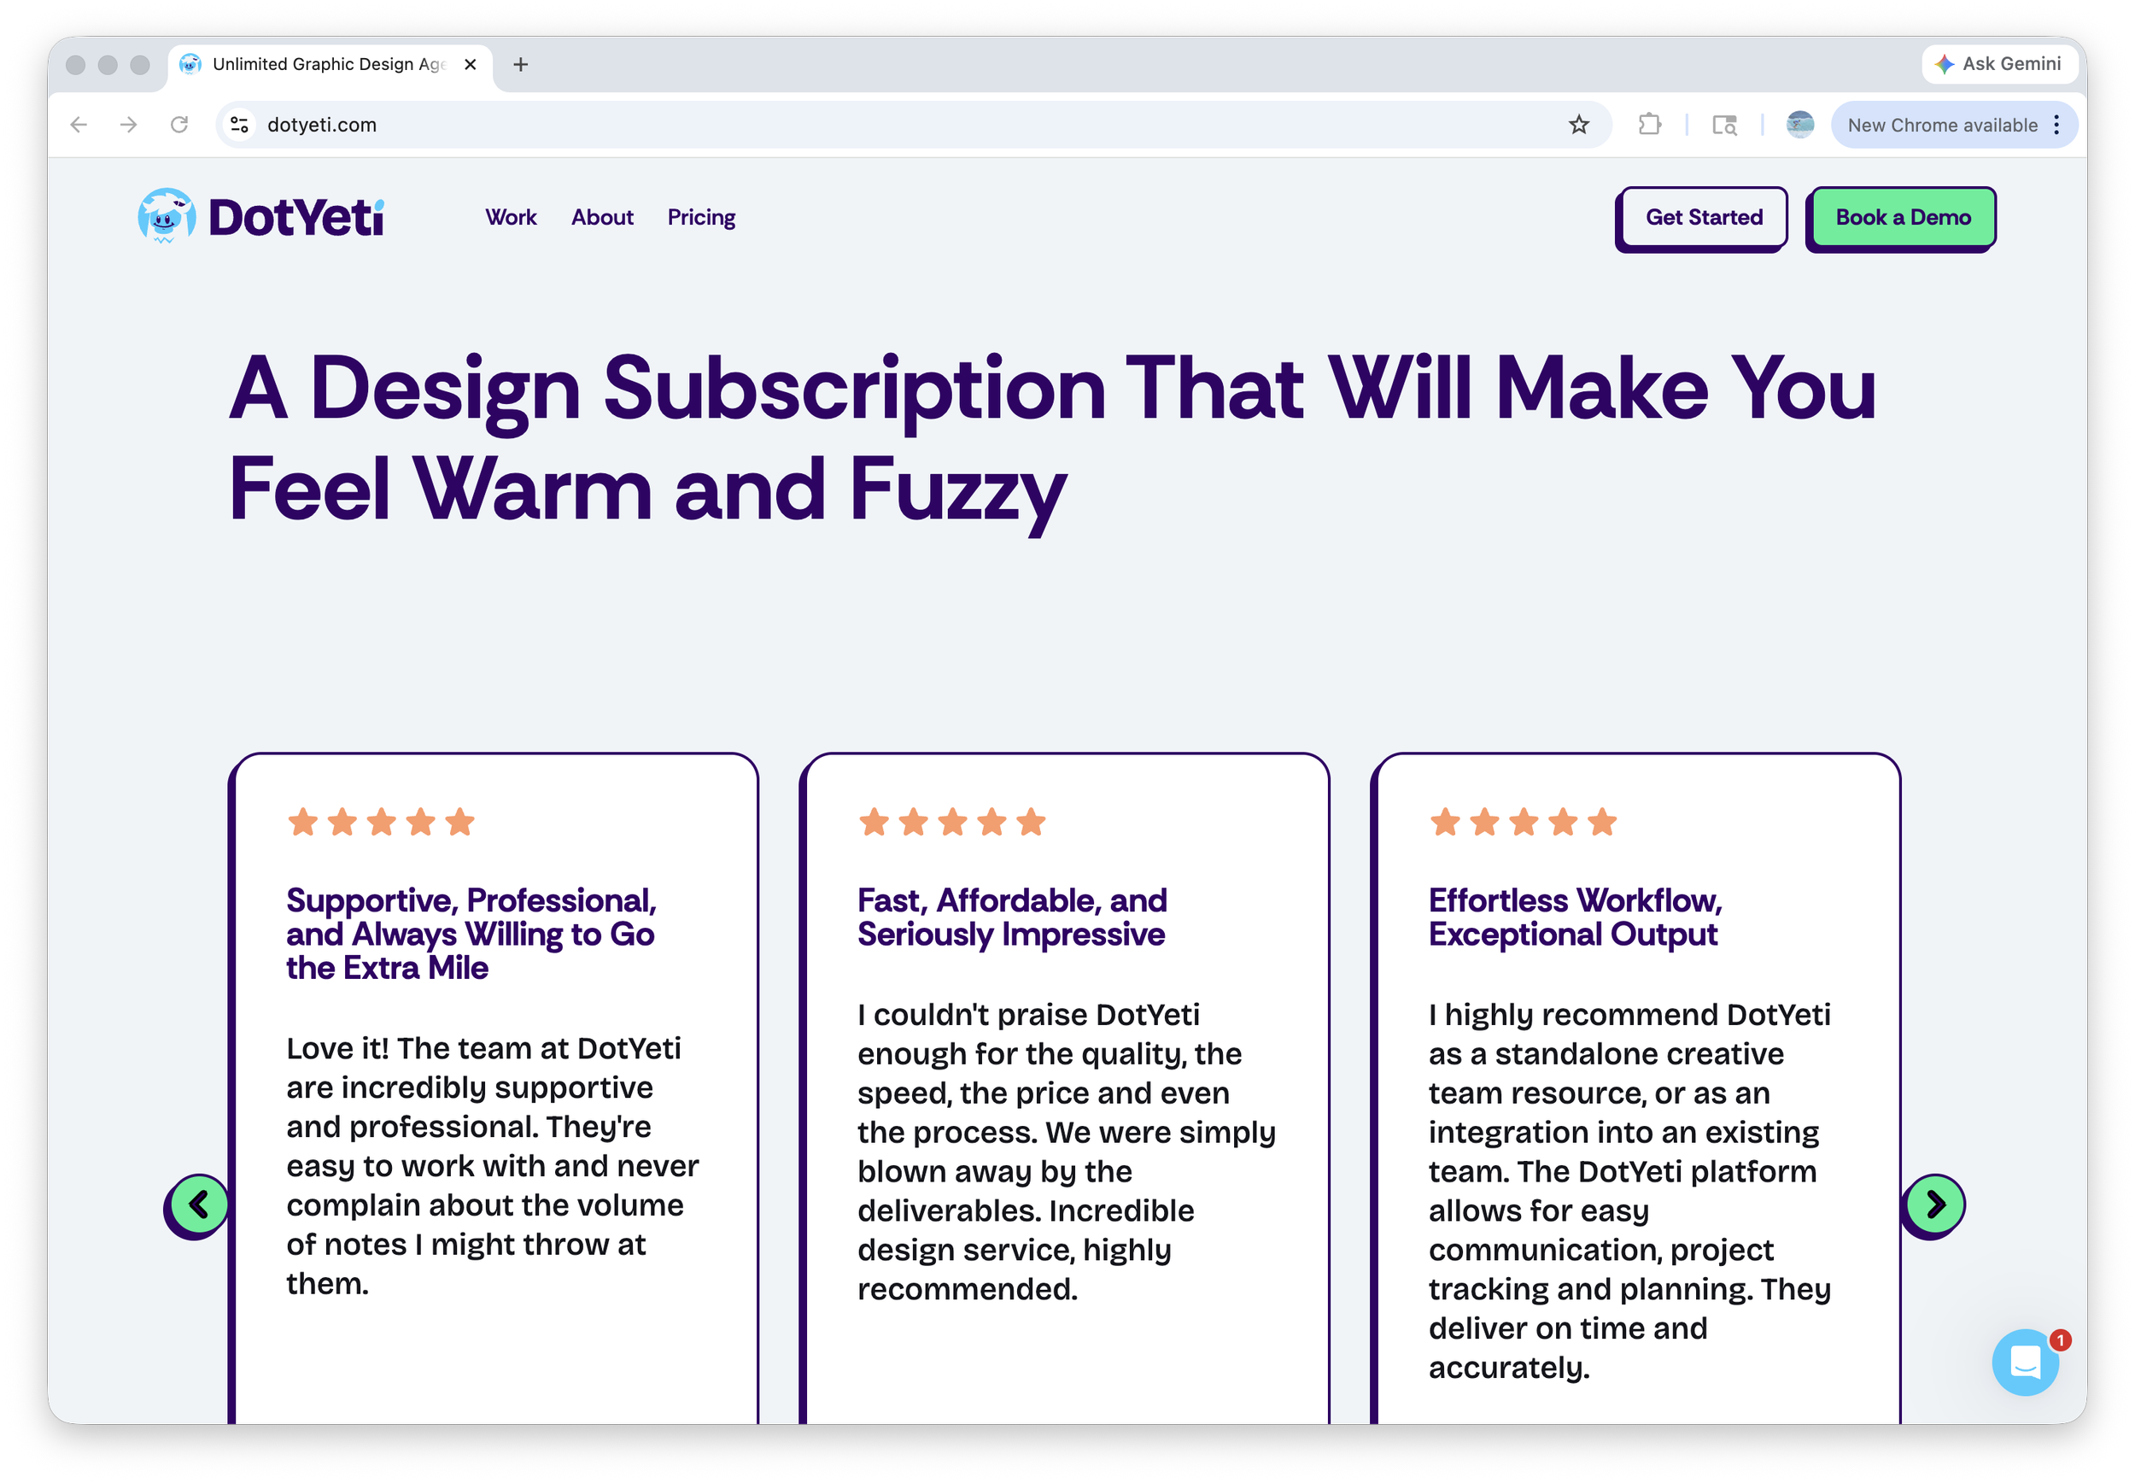This screenshot has width=2135, height=1483.
Task: Show previous testimonial with left arrow
Action: [198, 1205]
